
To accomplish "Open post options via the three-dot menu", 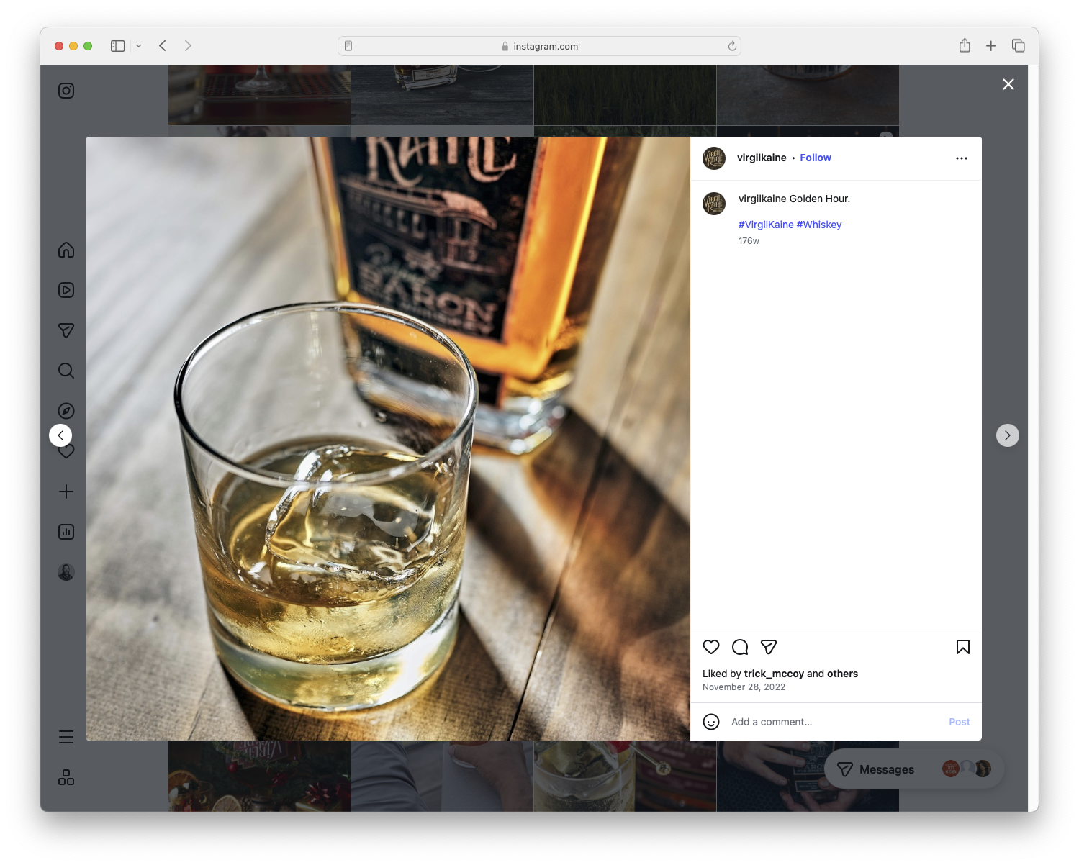I will [x=962, y=158].
